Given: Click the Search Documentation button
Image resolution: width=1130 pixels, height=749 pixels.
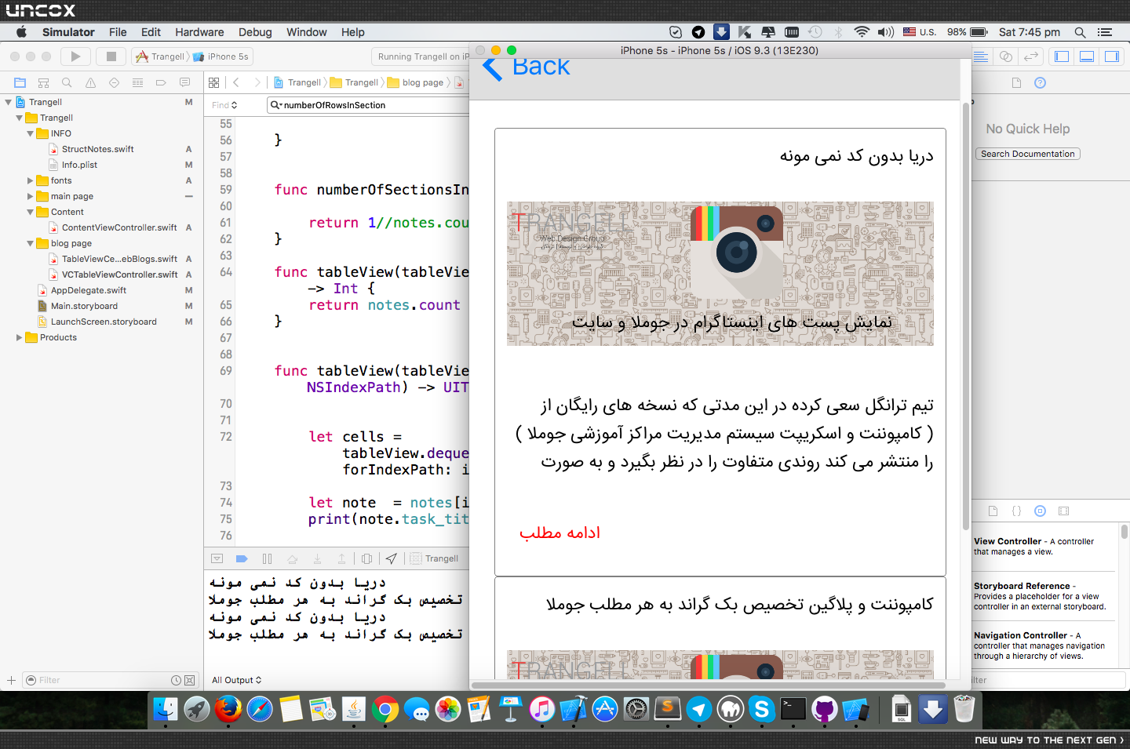Looking at the screenshot, I should 1028,154.
